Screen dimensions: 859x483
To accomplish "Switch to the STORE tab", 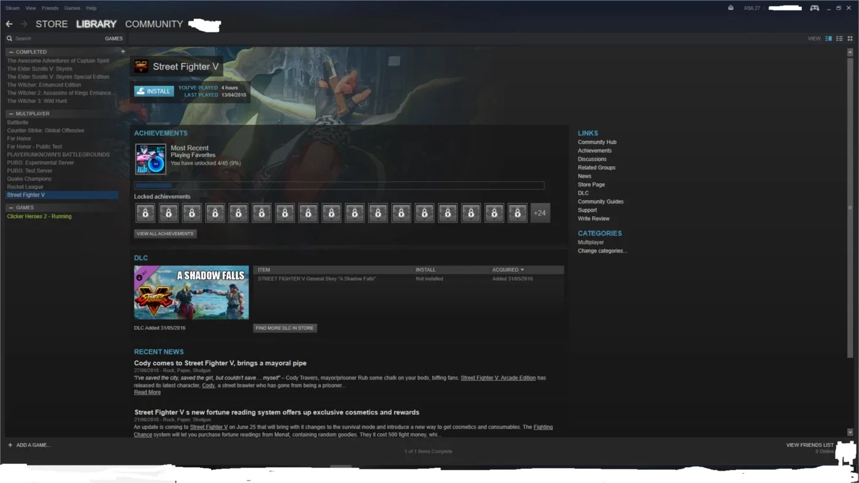I will click(52, 24).
